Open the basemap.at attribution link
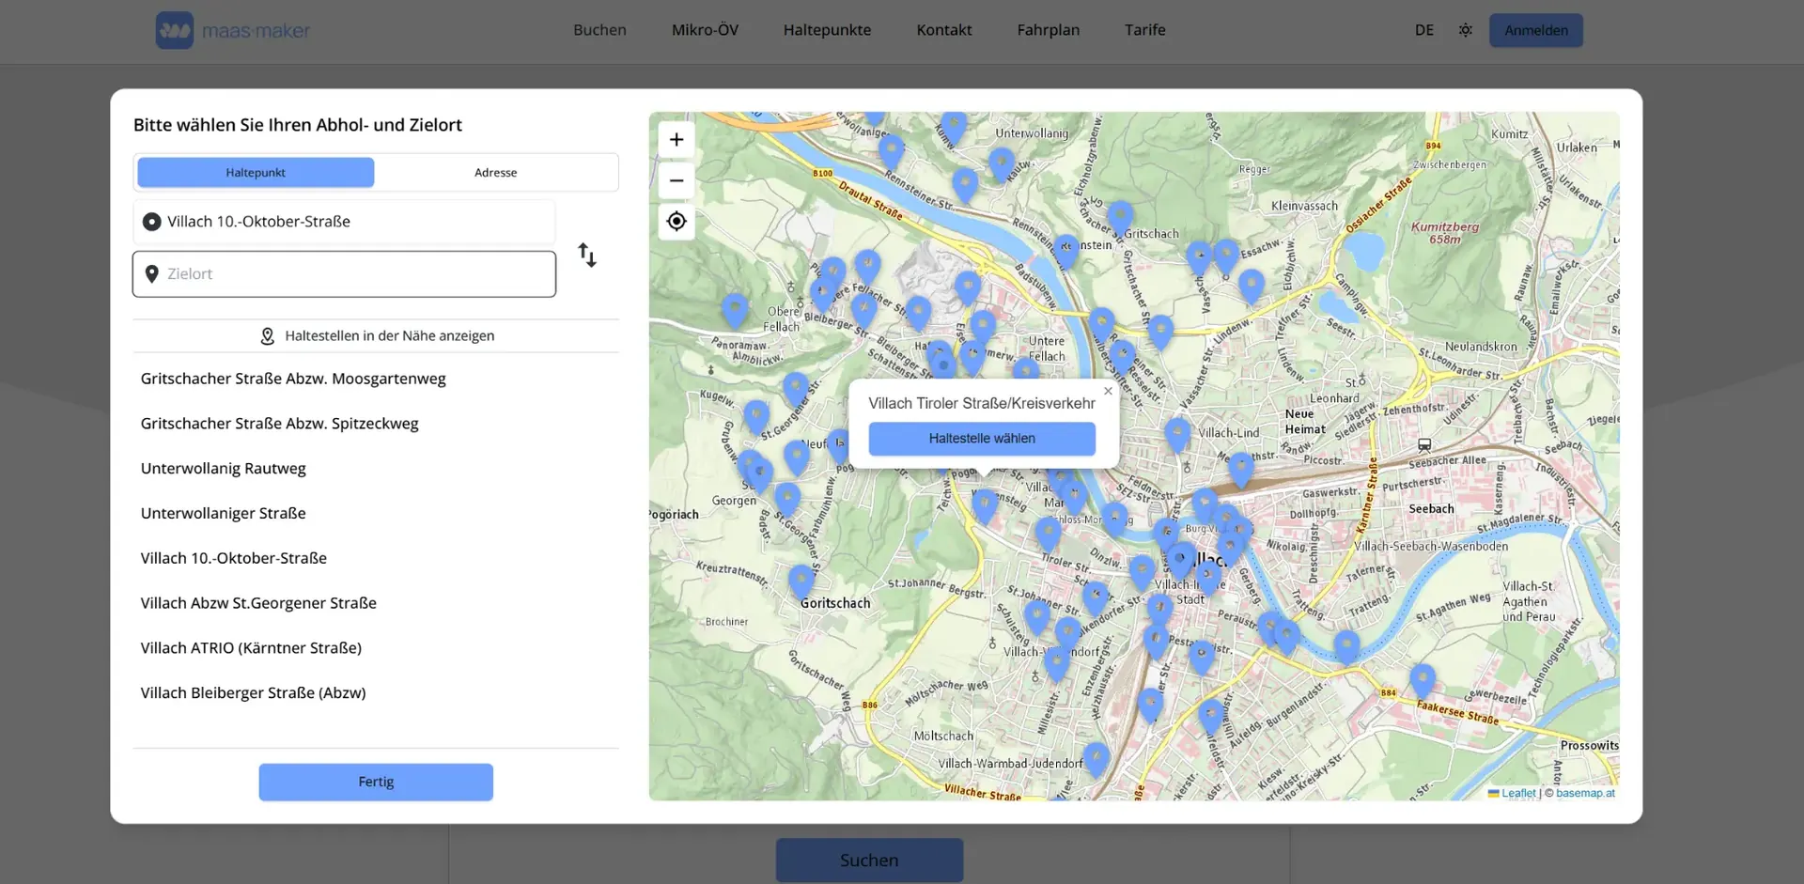 (x=1585, y=793)
